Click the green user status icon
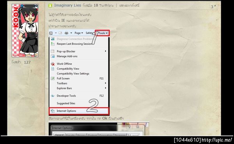234x144 pixels. (50, 5)
